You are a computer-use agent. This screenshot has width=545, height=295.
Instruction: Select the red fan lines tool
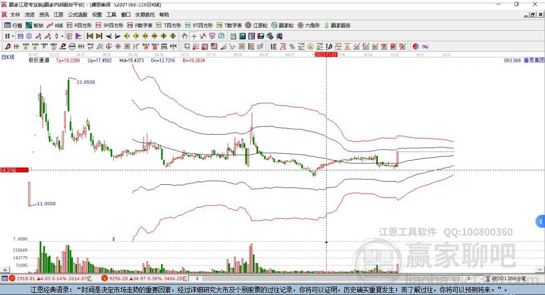coord(196,47)
